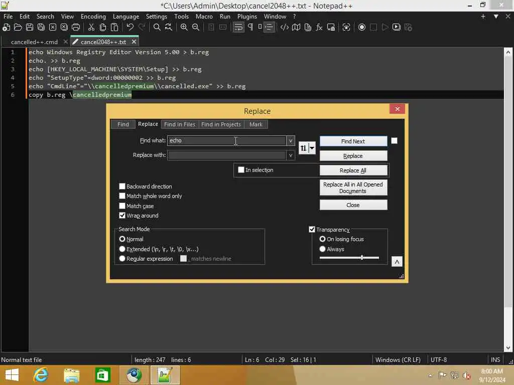Expand Find what history dropdown
The height and width of the screenshot is (385, 514).
(291, 141)
